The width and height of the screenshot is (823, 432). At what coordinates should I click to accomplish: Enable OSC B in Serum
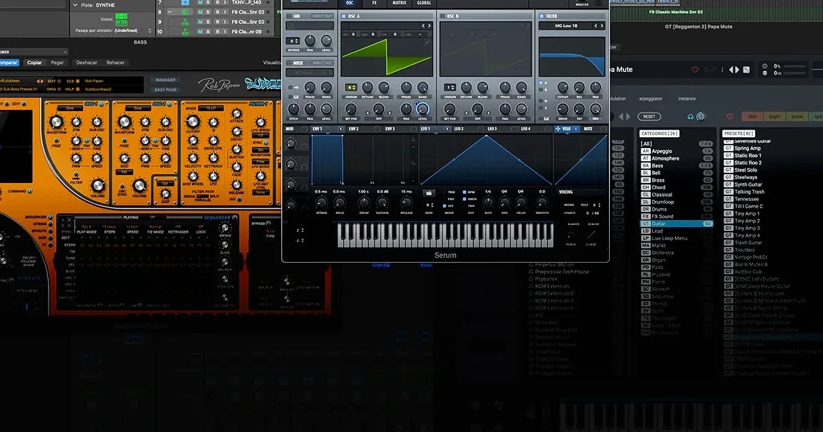(x=442, y=14)
